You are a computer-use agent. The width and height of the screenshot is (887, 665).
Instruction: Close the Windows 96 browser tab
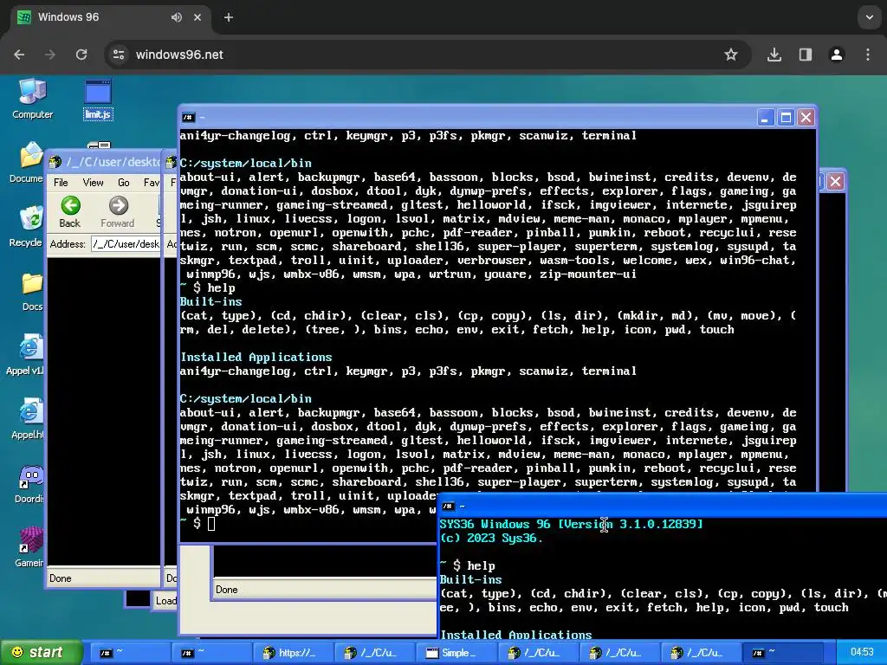point(197,17)
